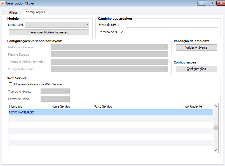Click the Gerenciador NFS-e app icon
The height and width of the screenshot is (166, 225).
point(3,3)
